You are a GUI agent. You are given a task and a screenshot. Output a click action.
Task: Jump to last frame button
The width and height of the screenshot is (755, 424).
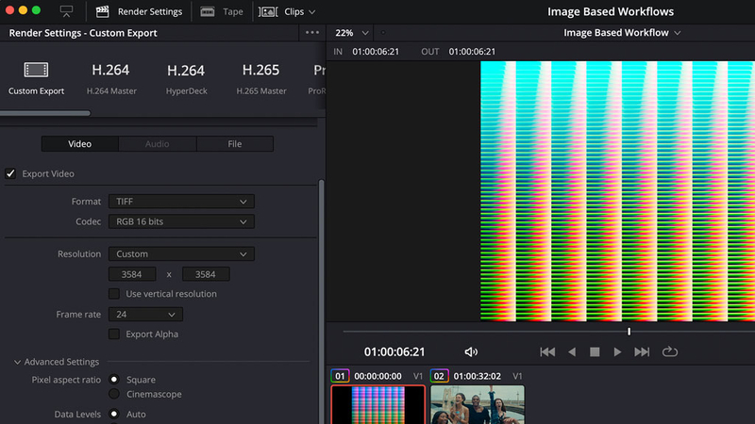point(642,351)
